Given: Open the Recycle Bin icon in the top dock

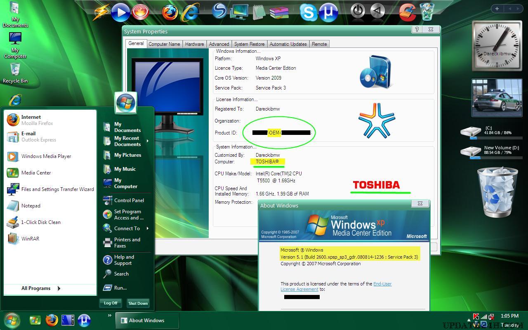Looking at the screenshot, I should (427, 12).
